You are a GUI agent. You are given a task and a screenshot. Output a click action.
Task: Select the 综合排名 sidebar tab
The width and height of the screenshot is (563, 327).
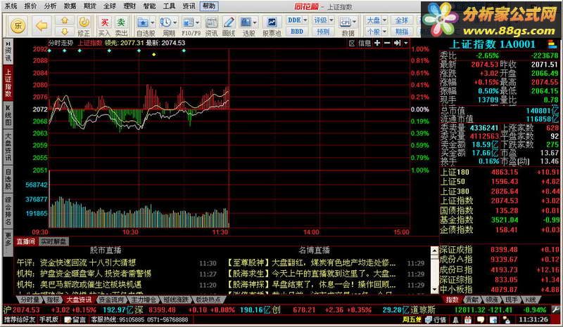tap(8, 211)
